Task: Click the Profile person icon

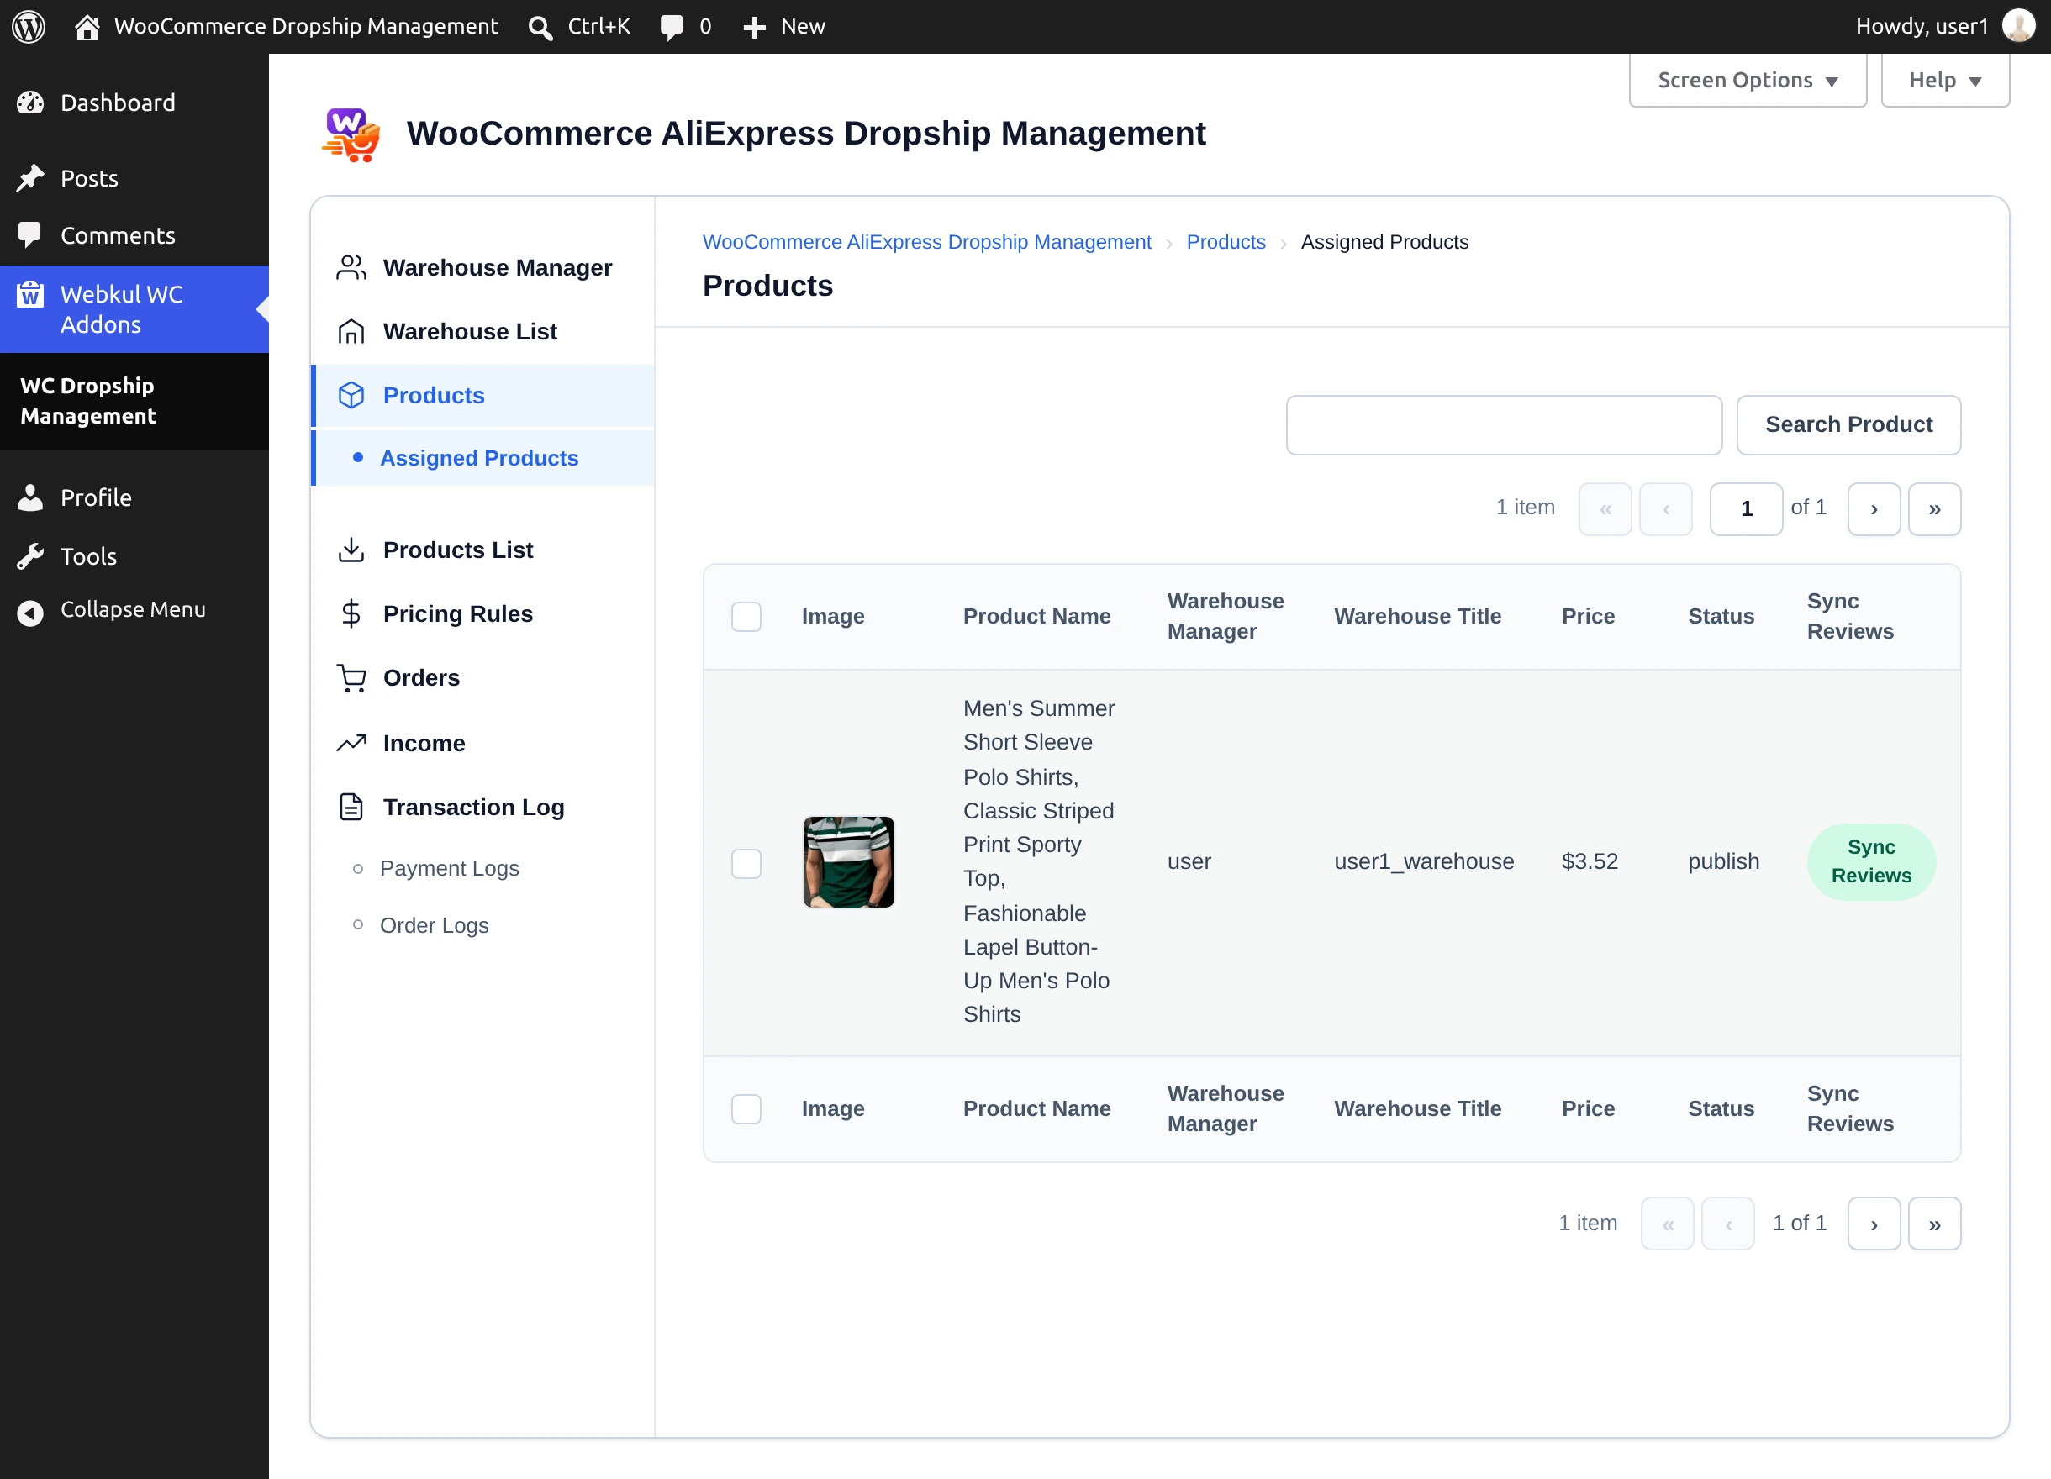Action: coord(31,497)
